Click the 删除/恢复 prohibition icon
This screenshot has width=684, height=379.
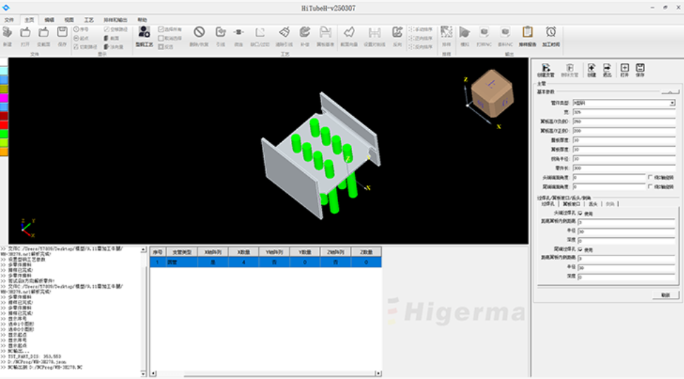point(200,35)
